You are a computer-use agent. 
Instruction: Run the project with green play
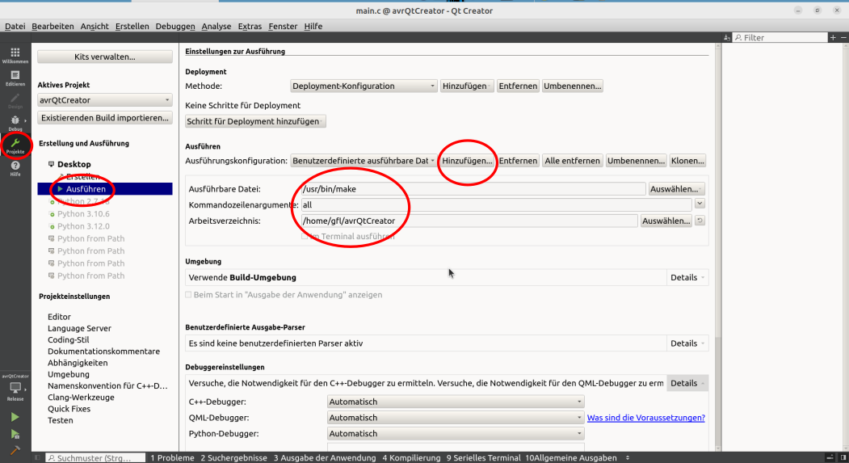15,417
